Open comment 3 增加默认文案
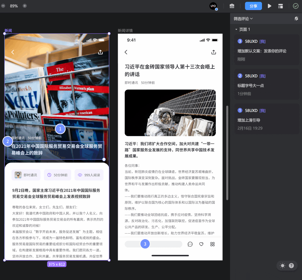The image size is (302, 280). (266, 50)
